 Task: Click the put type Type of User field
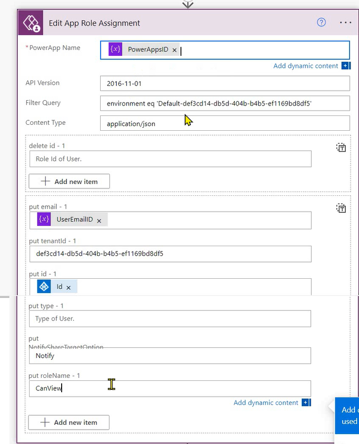(x=170, y=319)
